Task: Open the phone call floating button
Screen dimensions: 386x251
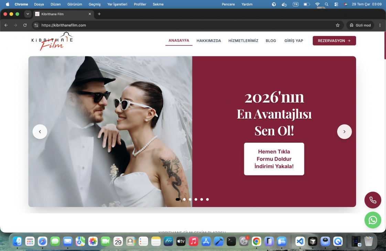Action: pyautogui.click(x=373, y=200)
